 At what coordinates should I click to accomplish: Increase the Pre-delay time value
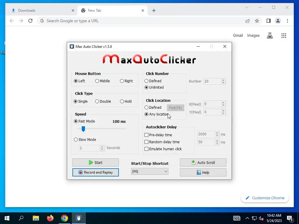[x=217, y=133]
